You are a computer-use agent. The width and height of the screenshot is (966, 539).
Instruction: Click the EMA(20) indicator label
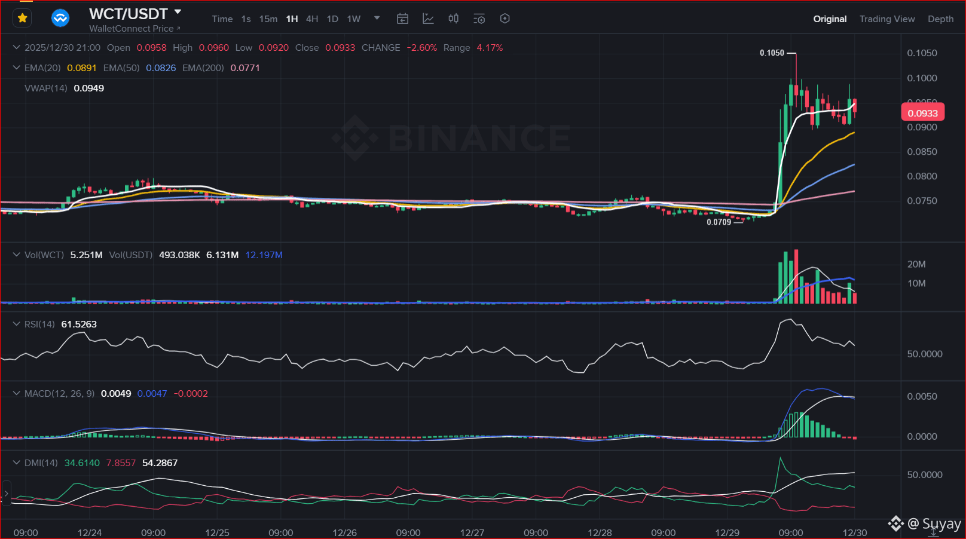[42, 68]
